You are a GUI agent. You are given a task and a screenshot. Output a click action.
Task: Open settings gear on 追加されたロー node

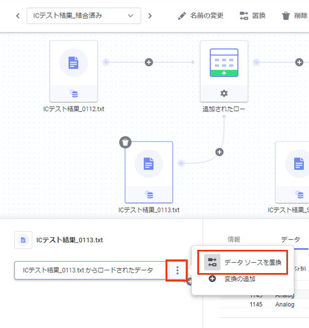coord(224,93)
